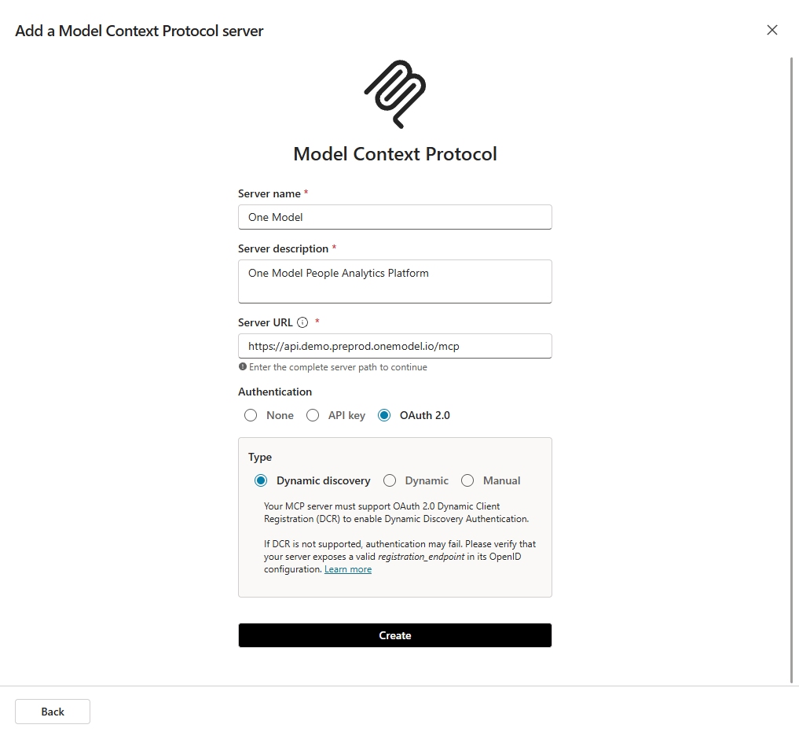Edit the Server URL field
The width and height of the screenshot is (799, 732).
point(394,345)
